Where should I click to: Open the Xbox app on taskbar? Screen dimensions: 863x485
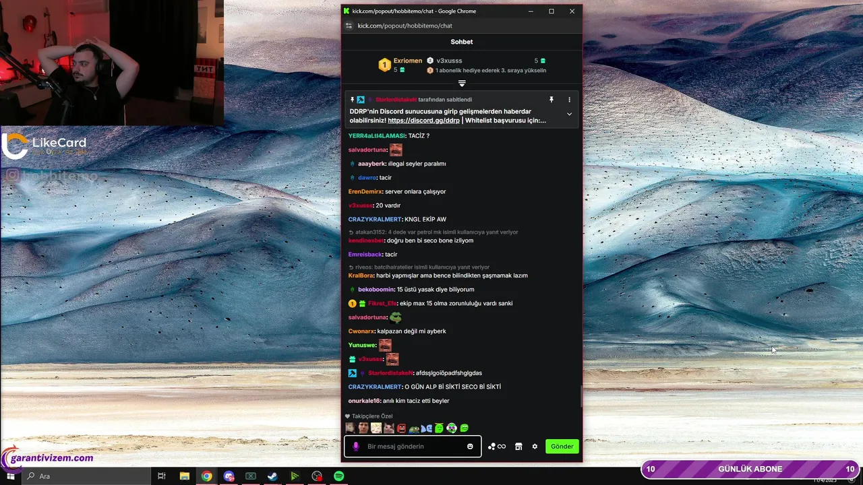click(251, 476)
